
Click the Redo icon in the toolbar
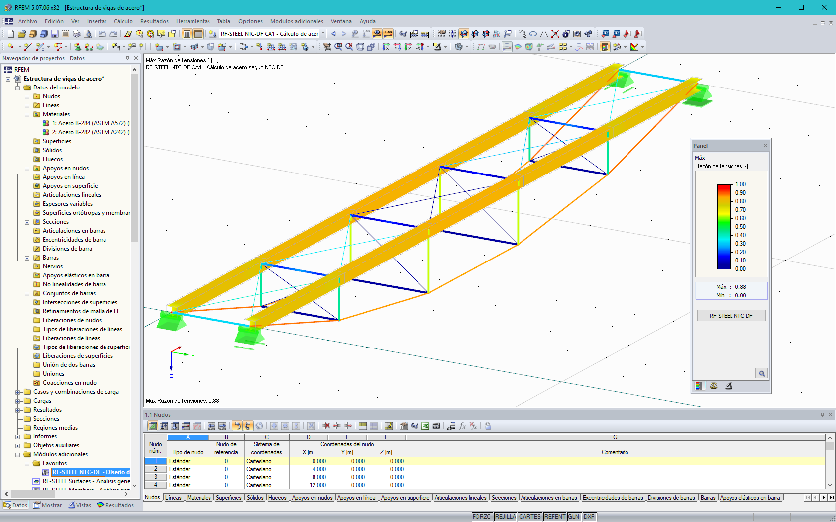coord(113,33)
